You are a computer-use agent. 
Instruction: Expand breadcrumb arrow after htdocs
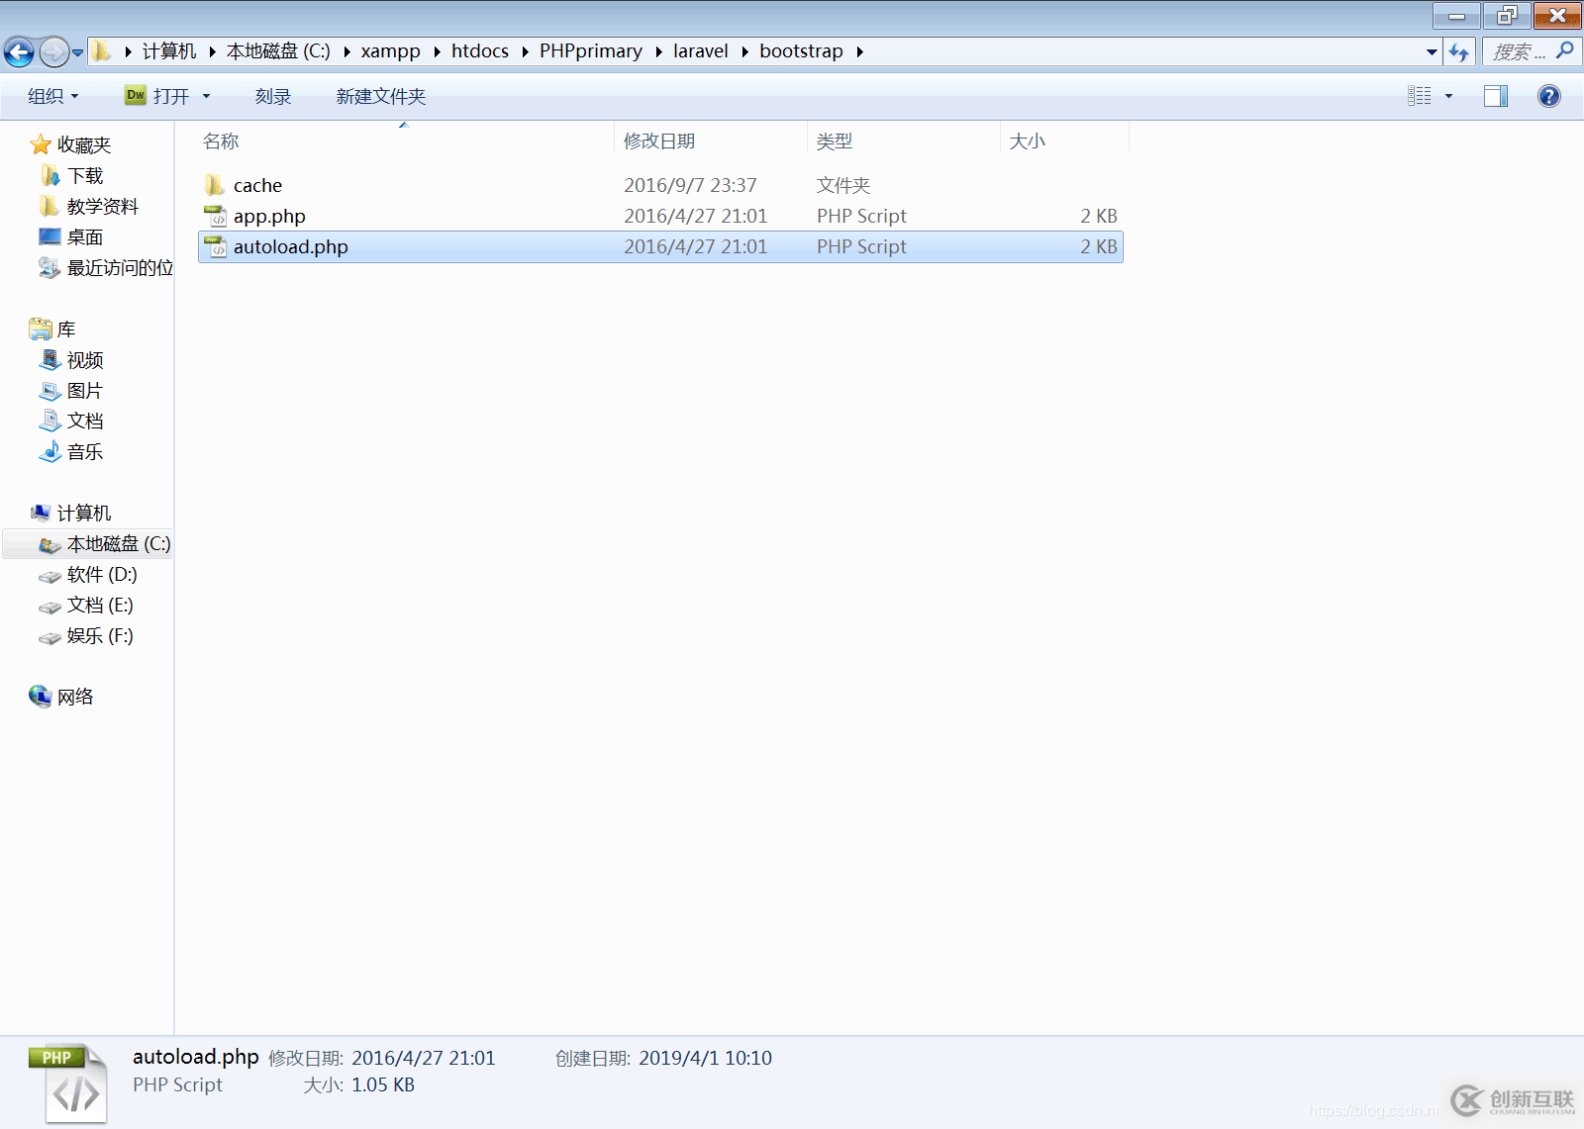click(526, 51)
